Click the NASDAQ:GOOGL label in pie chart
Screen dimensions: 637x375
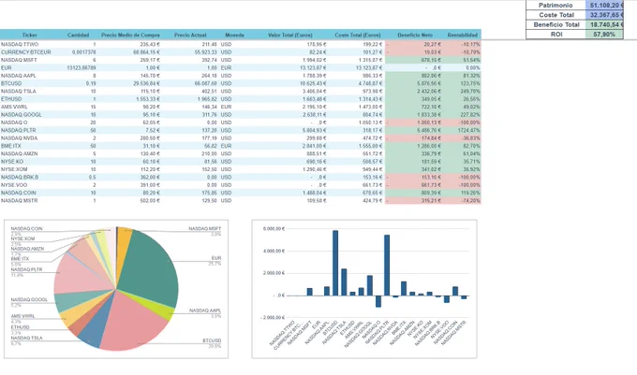[x=29, y=300]
